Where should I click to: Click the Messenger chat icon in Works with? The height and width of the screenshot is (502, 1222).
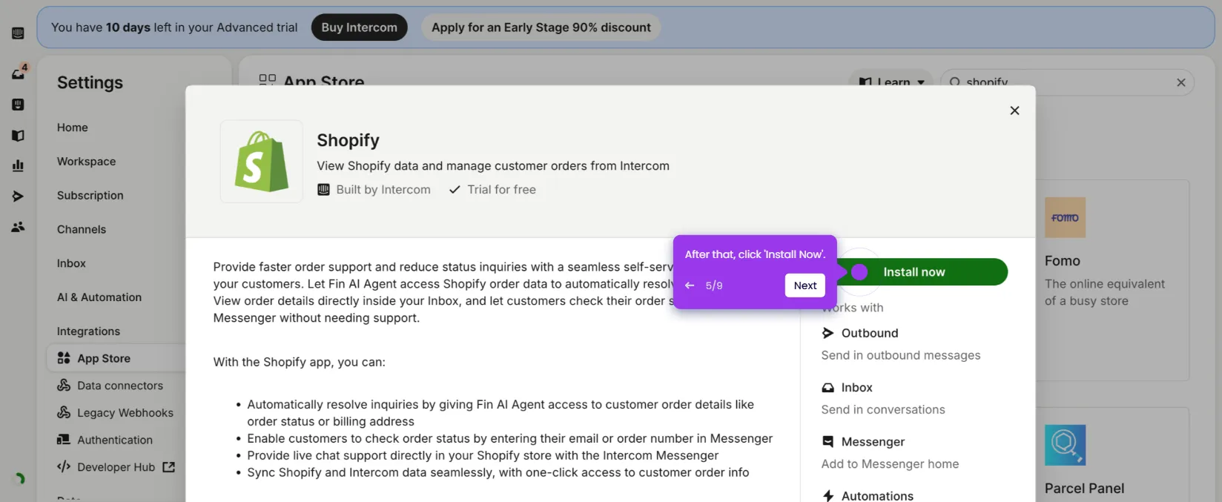[828, 441]
